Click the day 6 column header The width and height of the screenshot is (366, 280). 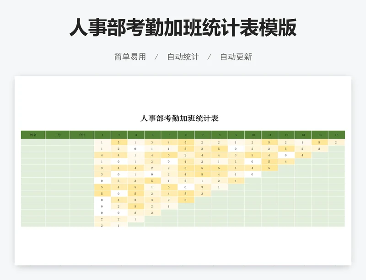[x=186, y=135]
